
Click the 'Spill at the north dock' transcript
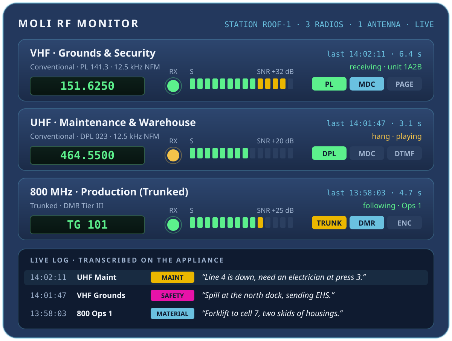pyautogui.click(x=268, y=295)
